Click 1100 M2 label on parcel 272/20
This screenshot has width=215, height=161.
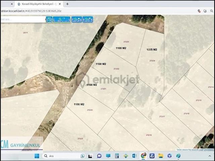tap(79, 104)
